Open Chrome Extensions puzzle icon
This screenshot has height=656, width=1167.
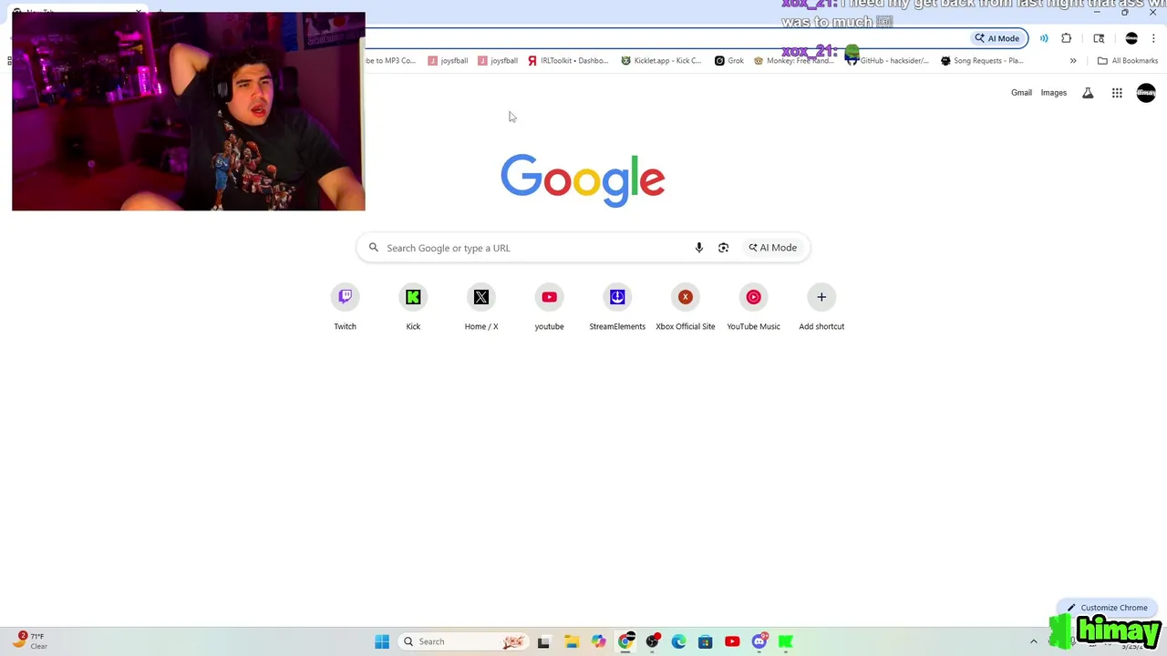[1066, 38]
